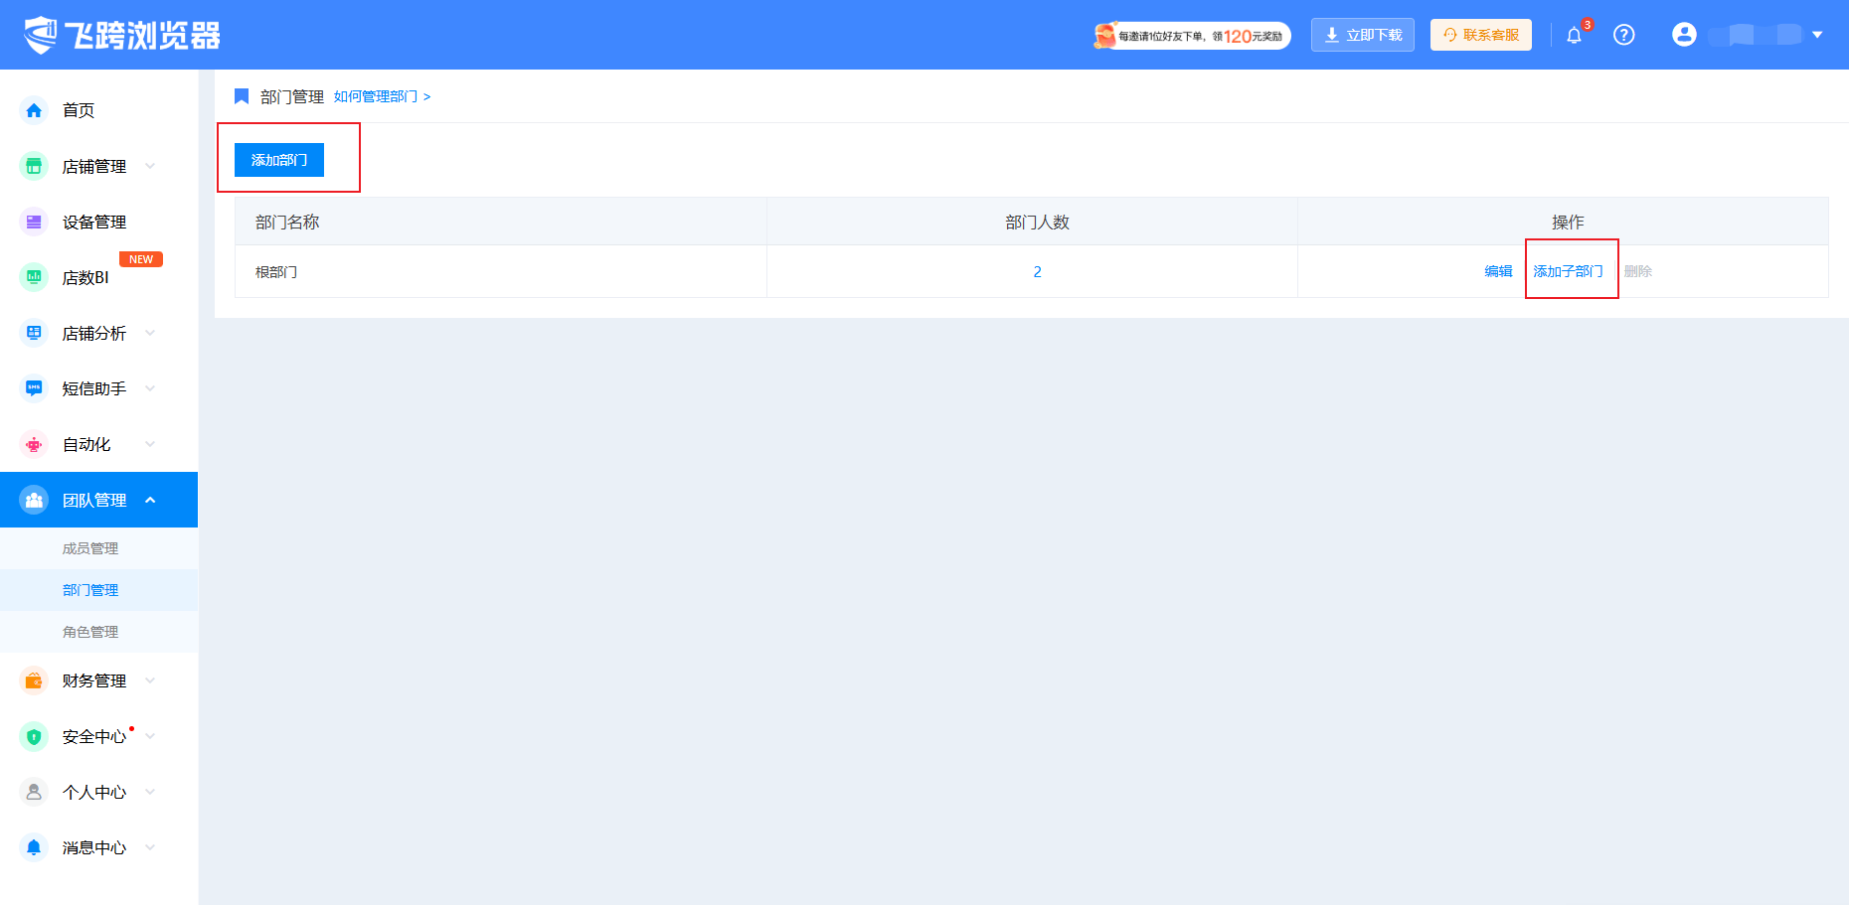Viewport: 1849px width, 905px height.
Task: Open the help question mark icon
Action: point(1623,35)
